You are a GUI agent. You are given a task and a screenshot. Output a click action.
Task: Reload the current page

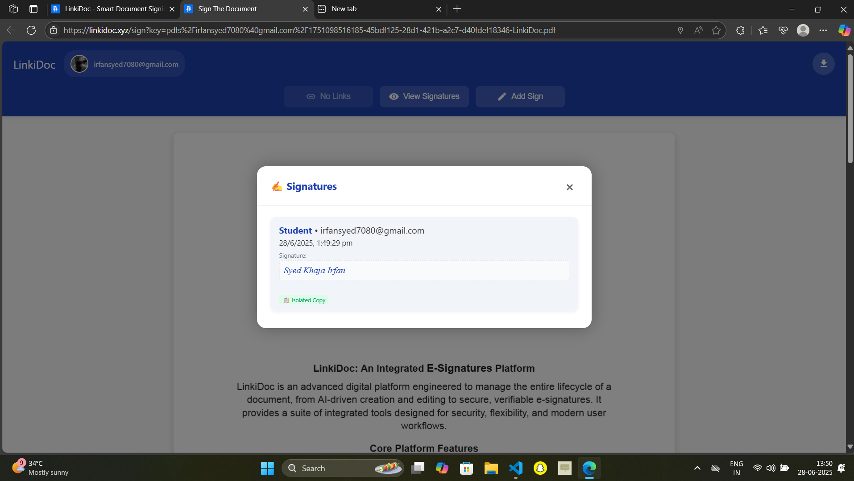31,30
